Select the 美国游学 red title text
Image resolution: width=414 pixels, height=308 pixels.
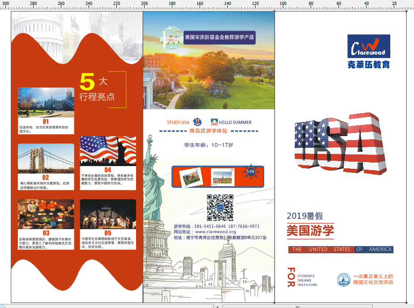[310, 231]
